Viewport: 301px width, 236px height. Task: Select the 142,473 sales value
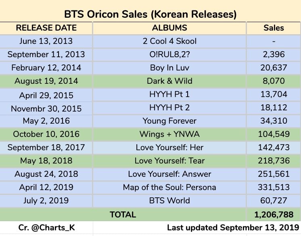(x=274, y=147)
